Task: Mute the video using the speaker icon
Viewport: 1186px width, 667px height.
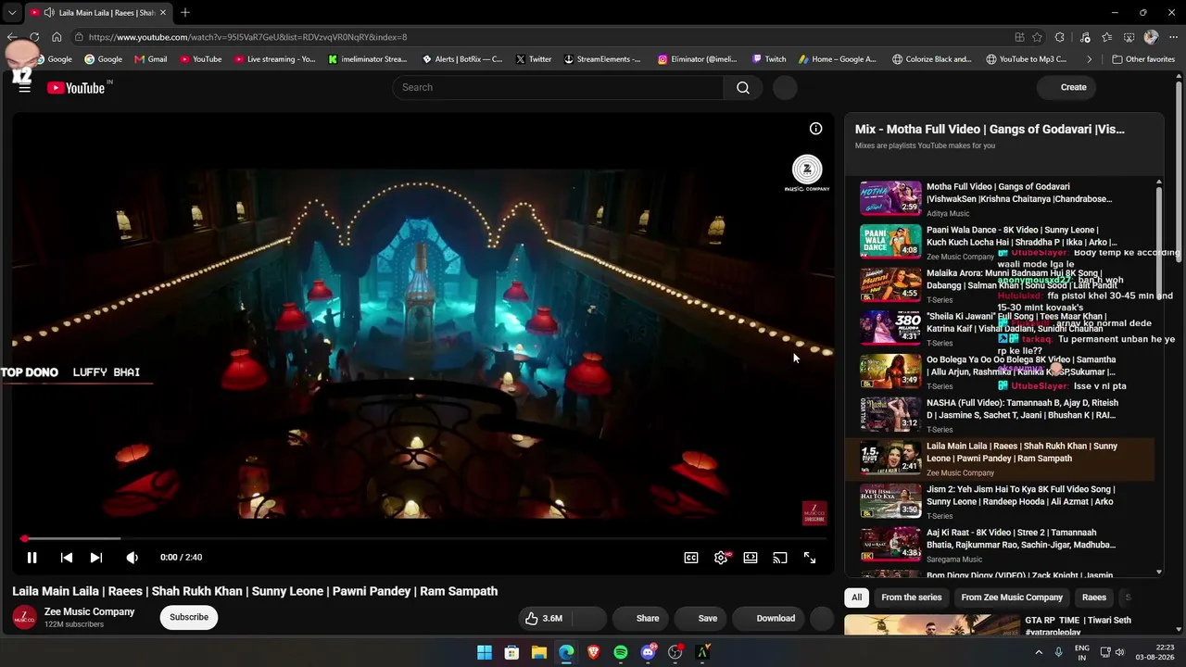Action: click(132, 558)
